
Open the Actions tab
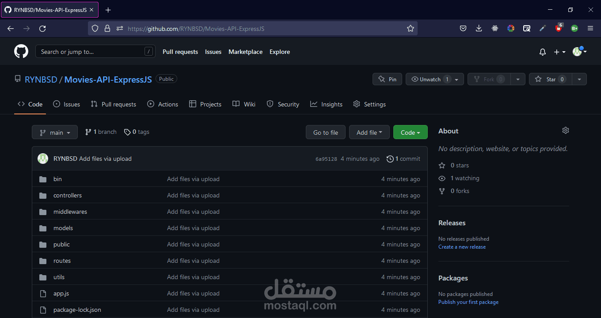point(167,104)
